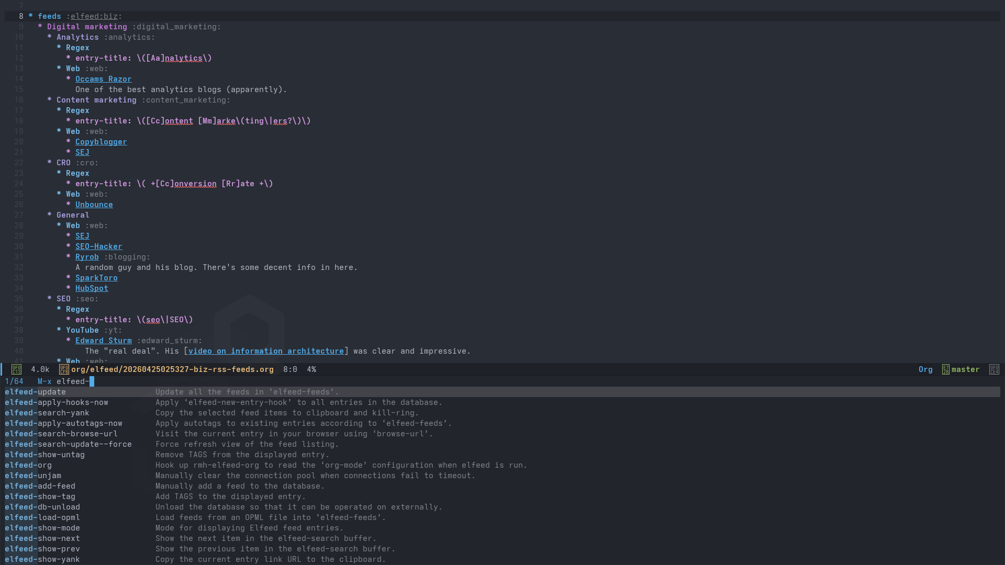Click the file icon before the org/elfeed path
Screen dimensions: 1005x565
coord(64,369)
